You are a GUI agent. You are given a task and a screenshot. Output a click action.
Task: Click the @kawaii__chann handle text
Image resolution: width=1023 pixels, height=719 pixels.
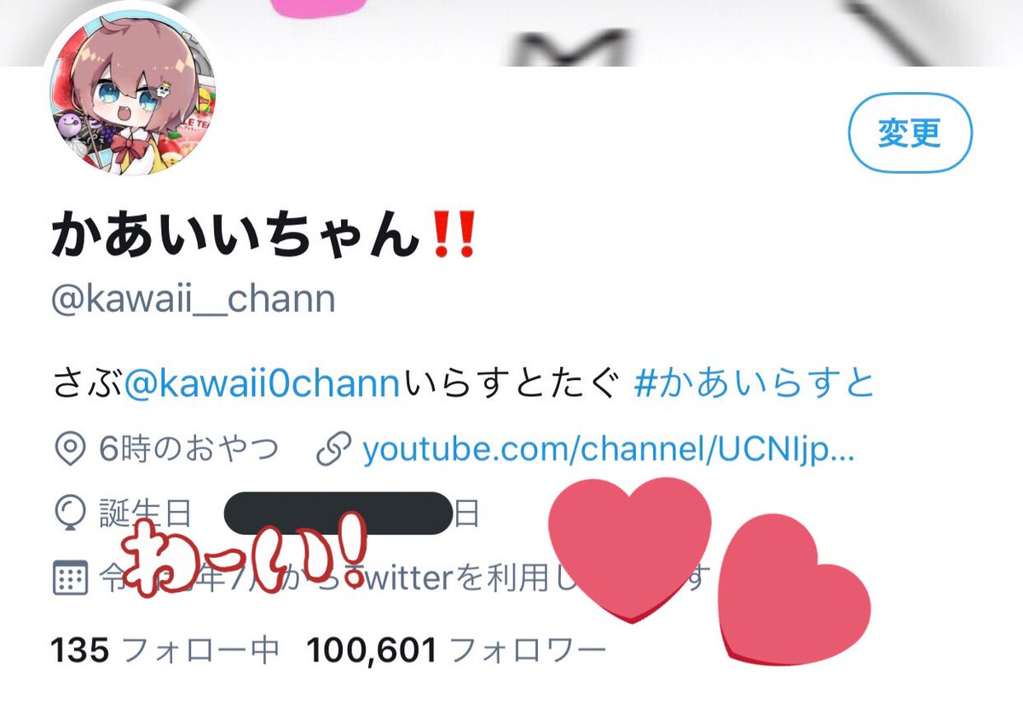194,300
